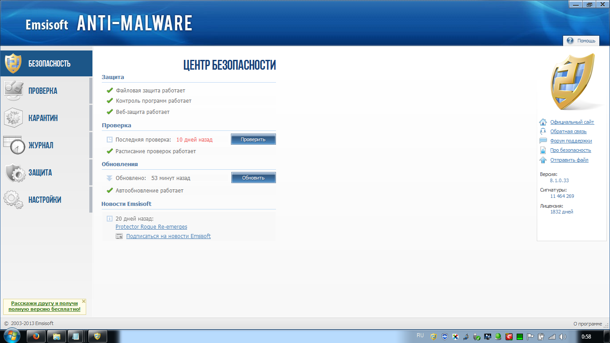
Task: Click the lock document icon beside Про безопасность
Action: tap(543, 151)
